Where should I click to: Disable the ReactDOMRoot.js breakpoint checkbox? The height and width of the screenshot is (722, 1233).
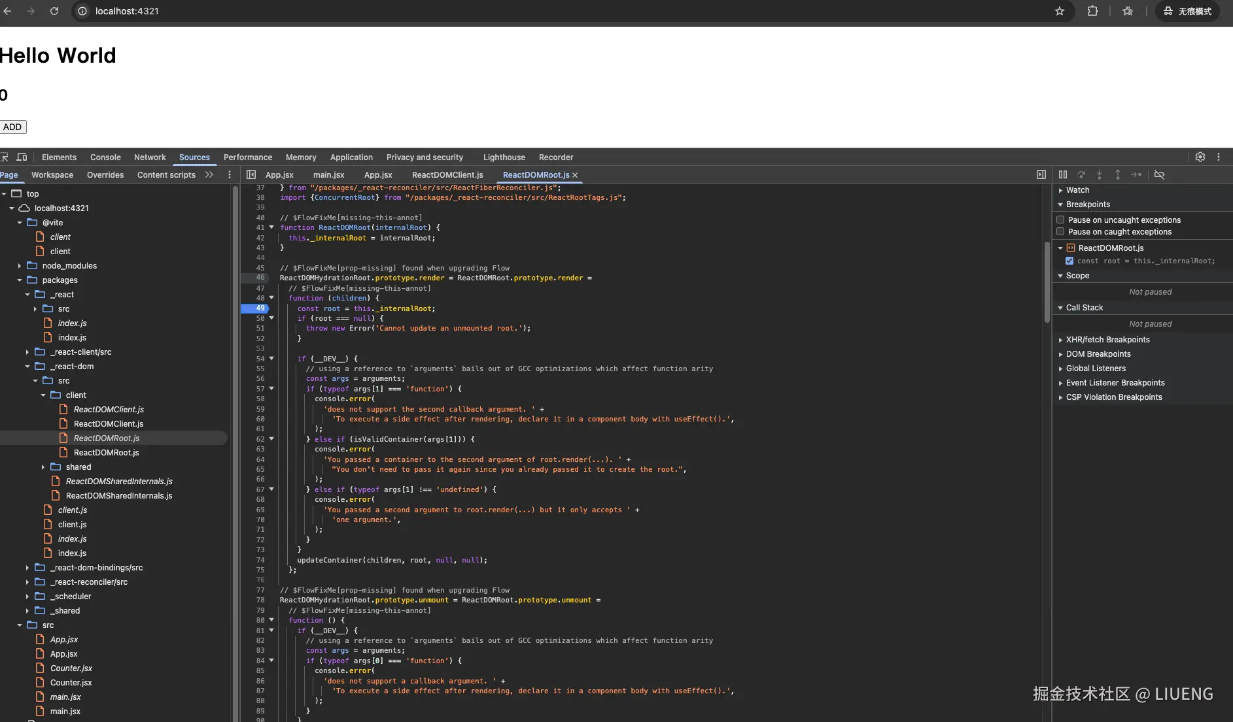tap(1069, 261)
